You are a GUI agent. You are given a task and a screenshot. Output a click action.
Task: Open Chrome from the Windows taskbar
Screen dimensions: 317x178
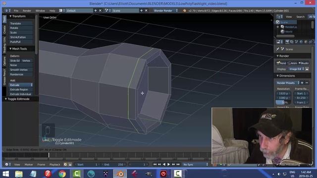click(x=62, y=174)
